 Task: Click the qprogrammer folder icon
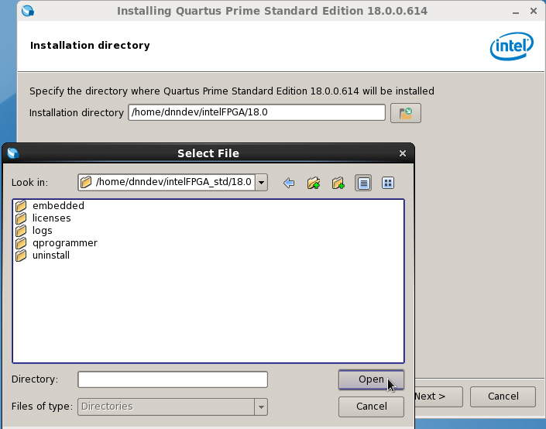[x=21, y=243]
